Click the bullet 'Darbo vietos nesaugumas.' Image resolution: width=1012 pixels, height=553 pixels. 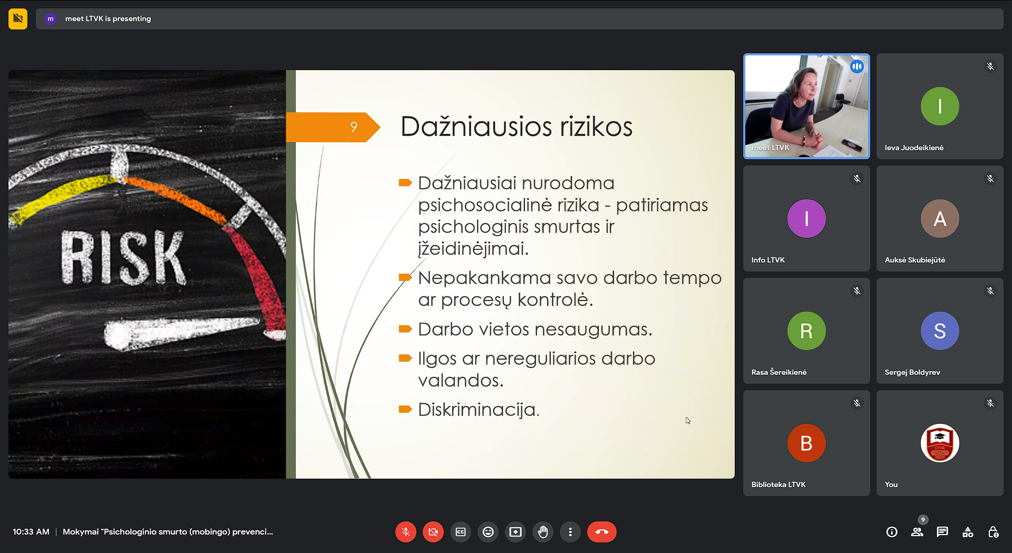[535, 329]
